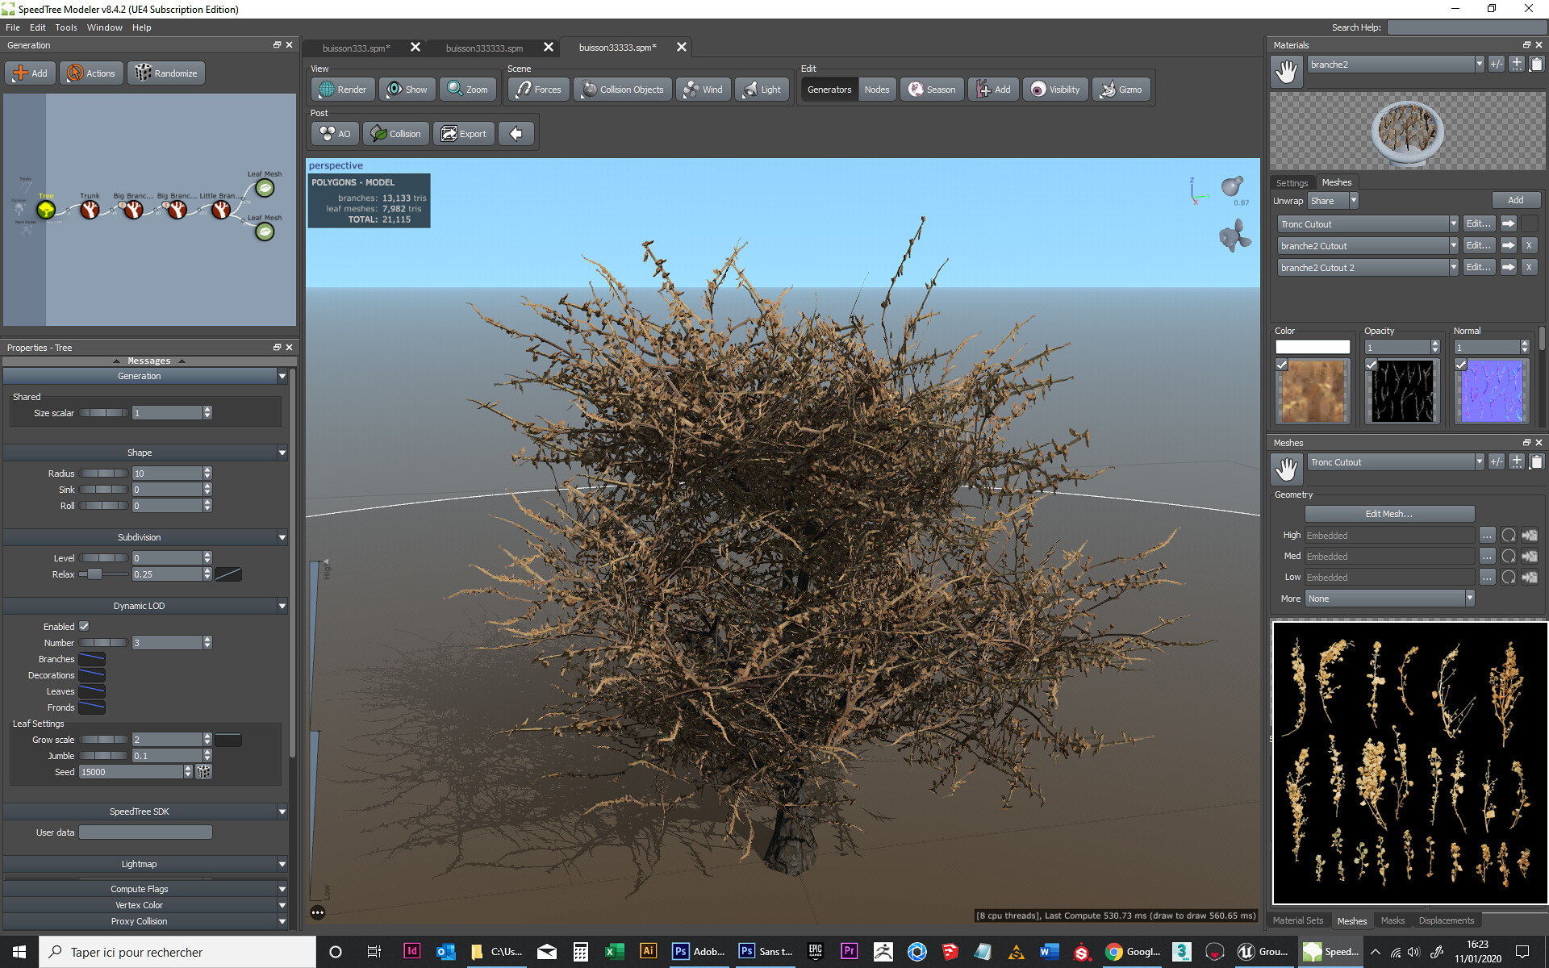Viewport: 1549px width, 968px height.
Task: Select the Tree node in the generation graph
Action: click(46, 210)
